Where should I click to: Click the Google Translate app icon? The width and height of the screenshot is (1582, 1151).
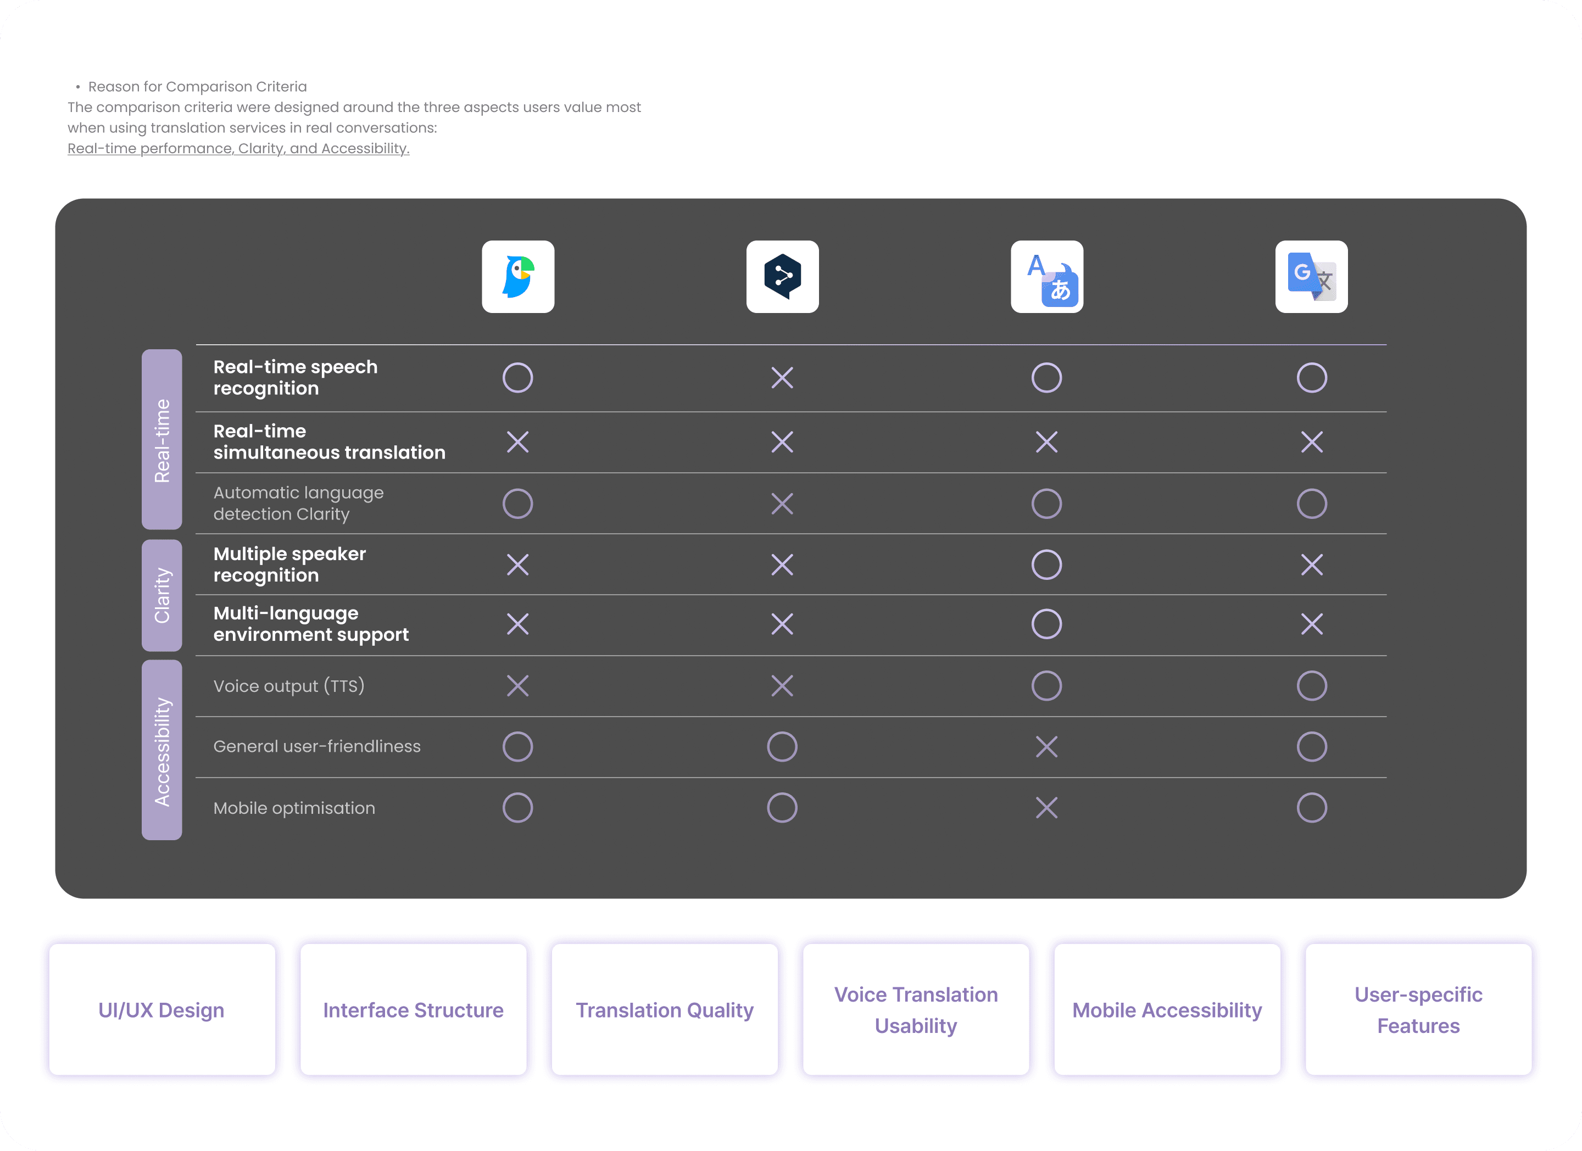(x=1311, y=277)
